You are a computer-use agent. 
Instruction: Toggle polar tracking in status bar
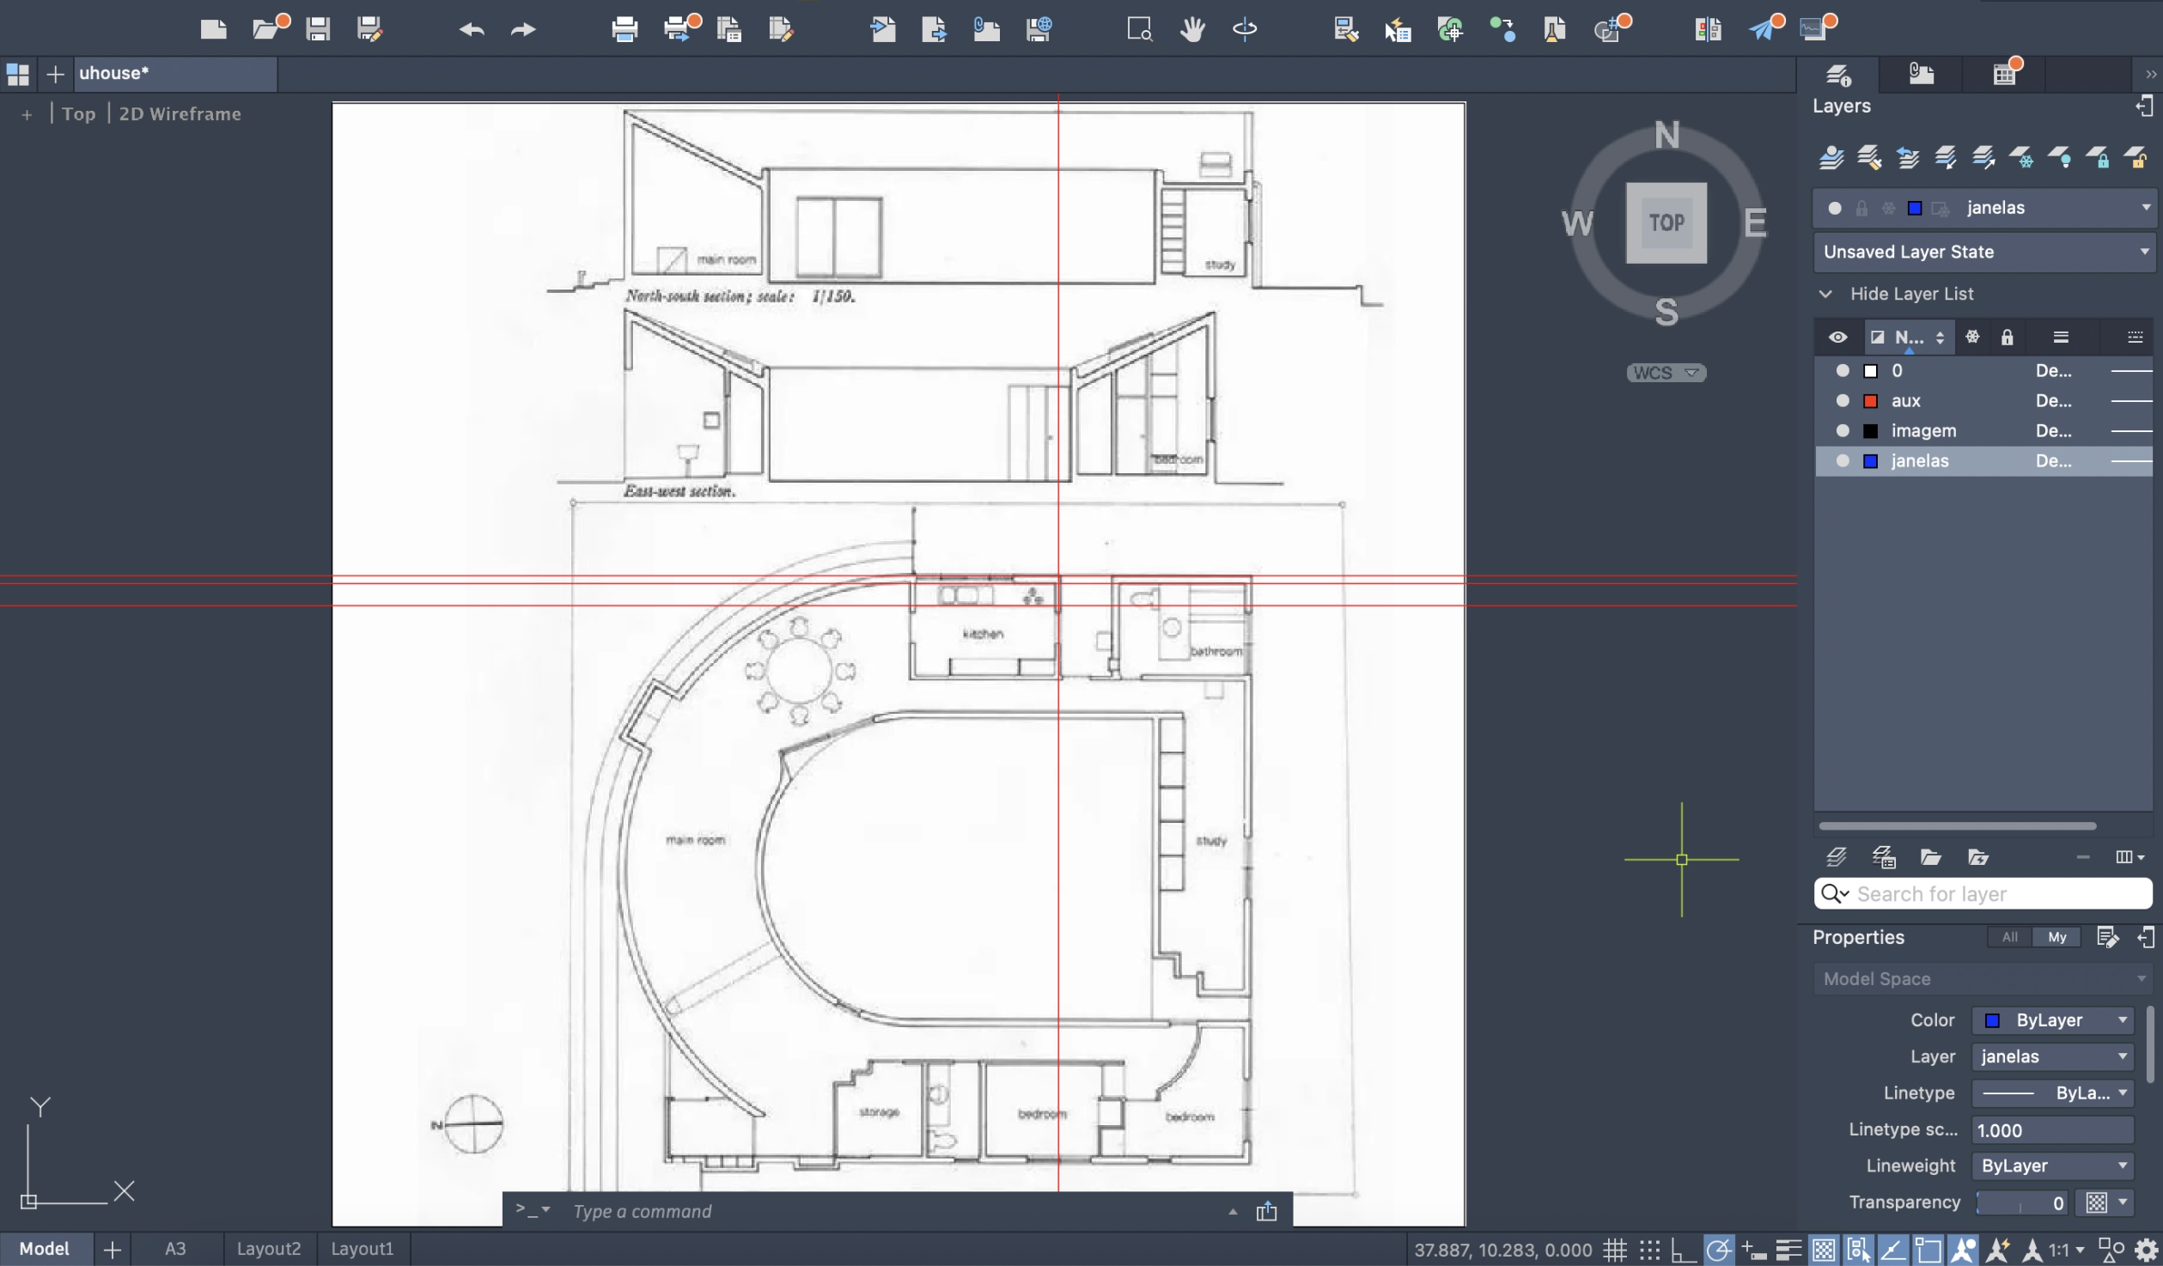(x=1719, y=1250)
